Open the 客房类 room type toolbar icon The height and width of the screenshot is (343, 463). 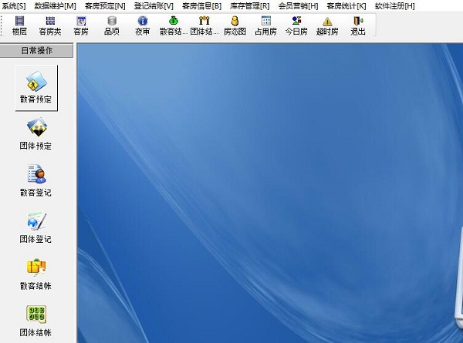(50, 25)
